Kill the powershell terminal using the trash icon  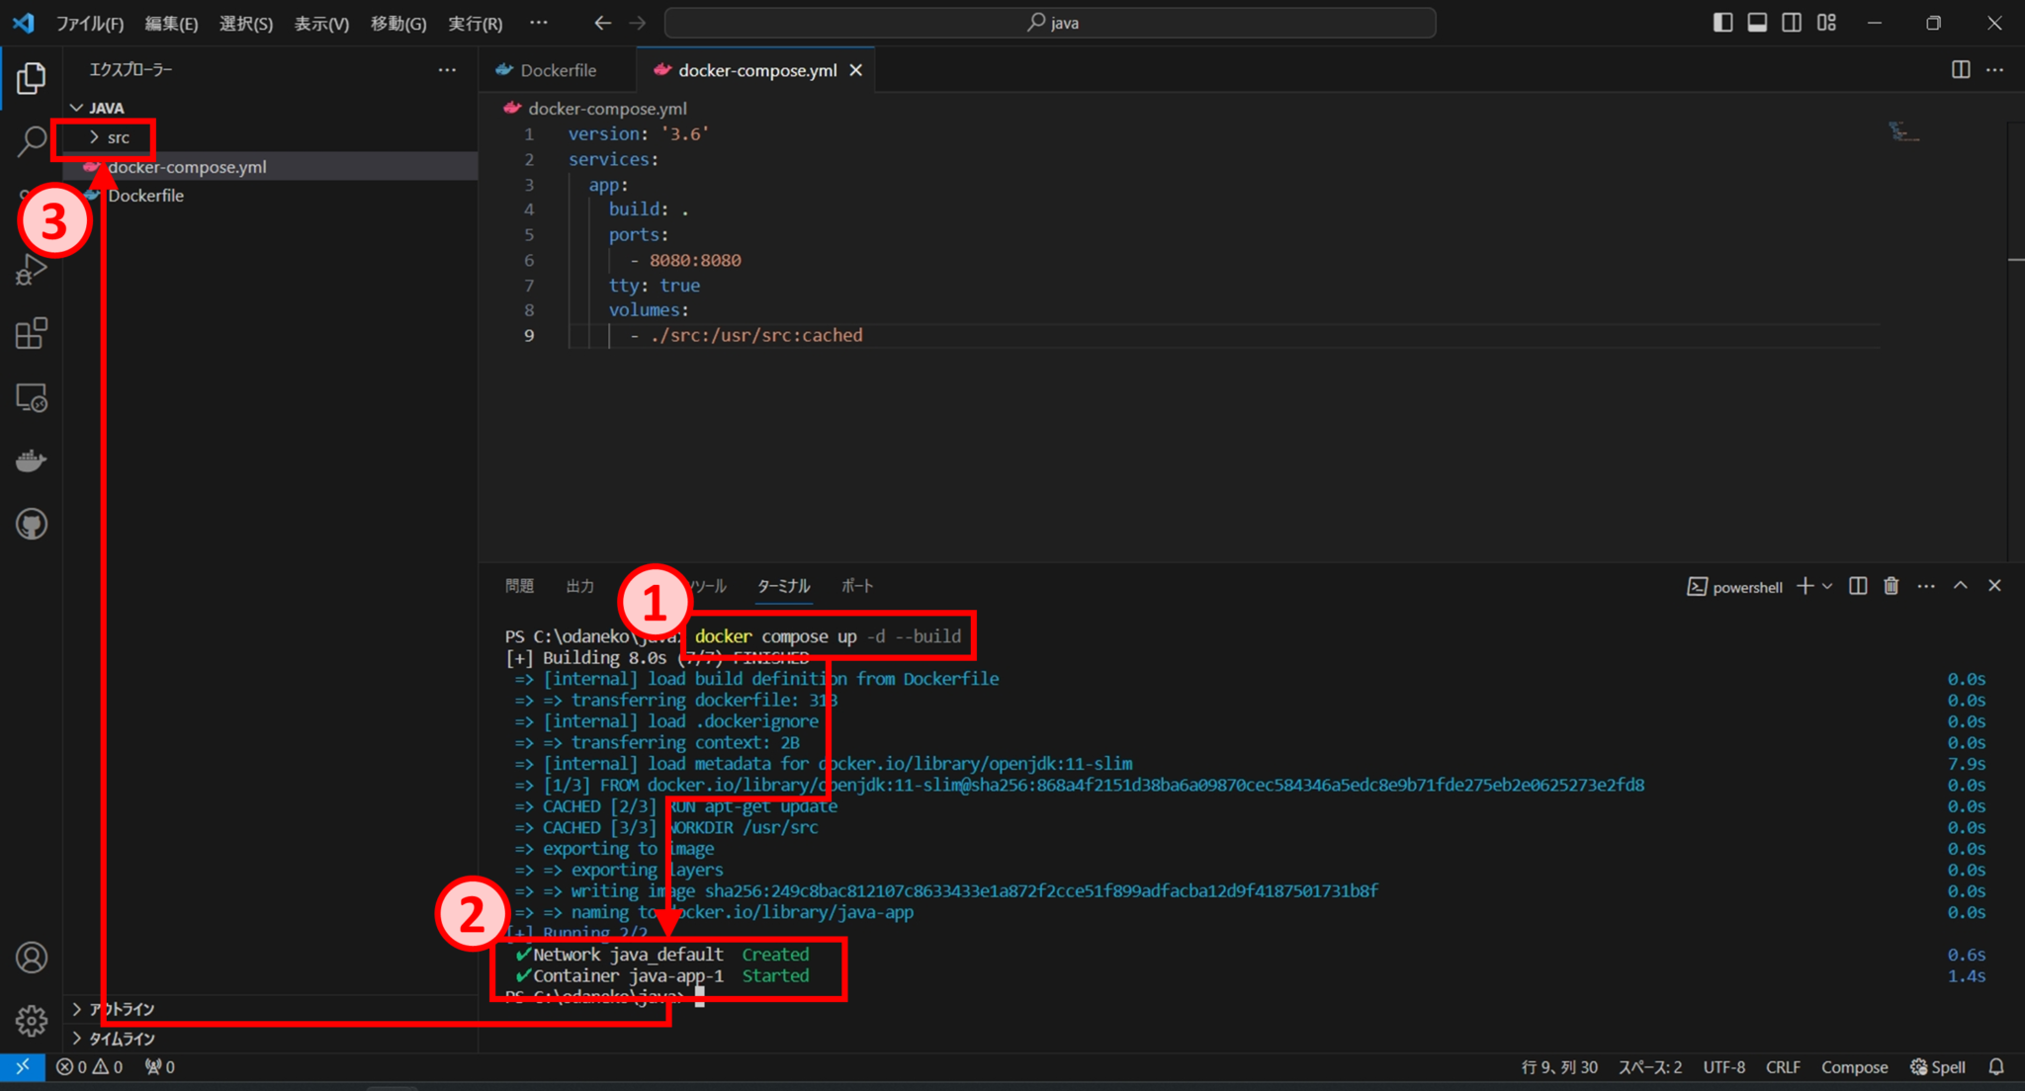point(1891,585)
